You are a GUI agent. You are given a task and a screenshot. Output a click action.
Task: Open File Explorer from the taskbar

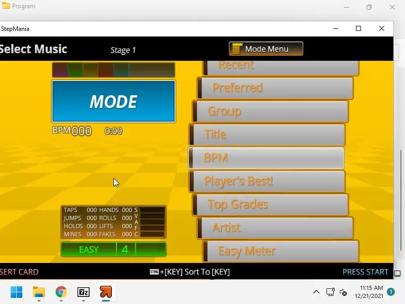pyautogui.click(x=39, y=292)
